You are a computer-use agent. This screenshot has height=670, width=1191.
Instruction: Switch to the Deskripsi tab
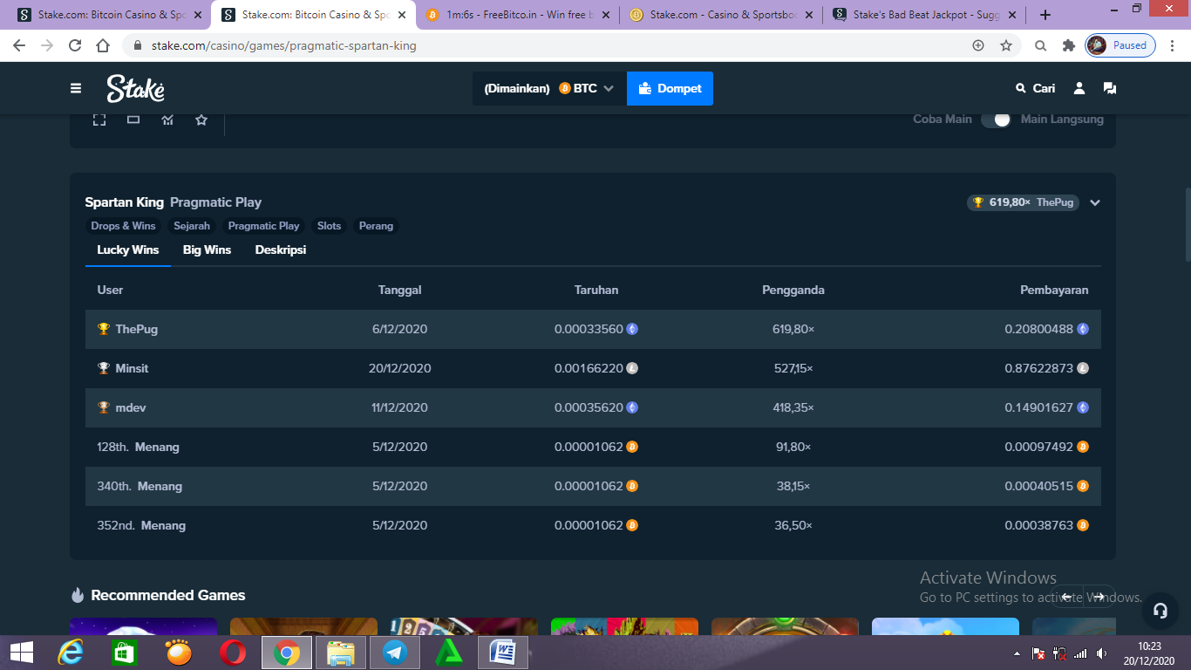pos(280,250)
